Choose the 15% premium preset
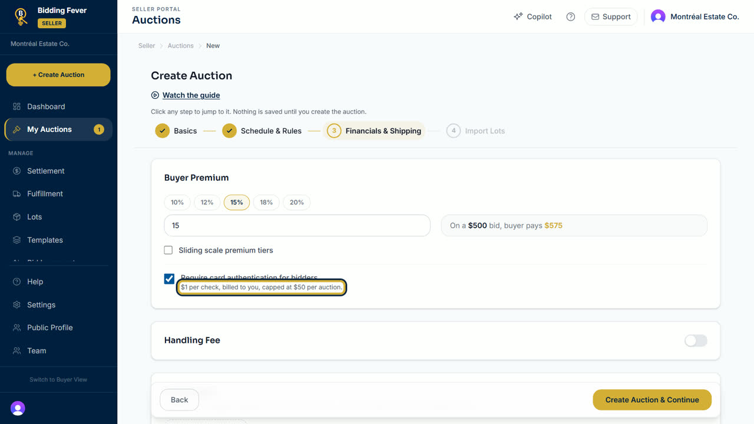The width and height of the screenshot is (754, 424). pyautogui.click(x=237, y=202)
